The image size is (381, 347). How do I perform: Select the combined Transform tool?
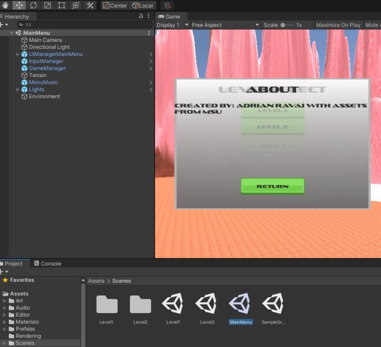(x=75, y=5)
